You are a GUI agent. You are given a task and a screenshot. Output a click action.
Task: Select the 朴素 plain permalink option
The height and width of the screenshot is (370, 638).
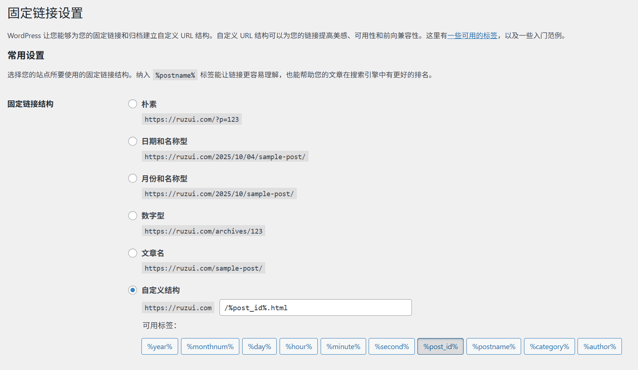pyautogui.click(x=133, y=104)
